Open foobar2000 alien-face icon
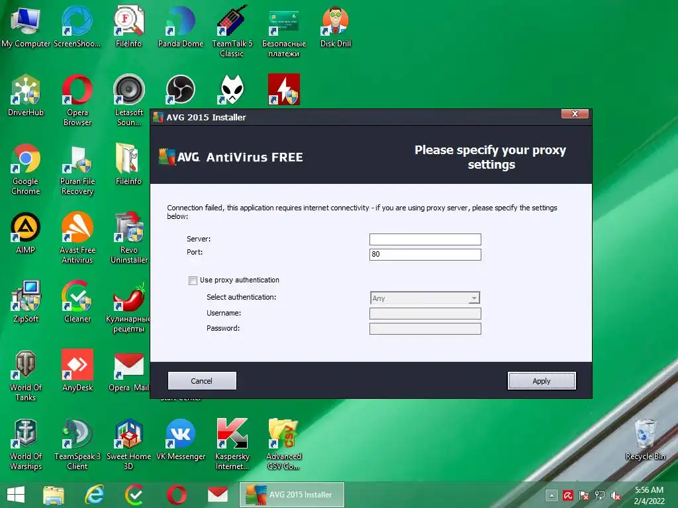 [232, 89]
